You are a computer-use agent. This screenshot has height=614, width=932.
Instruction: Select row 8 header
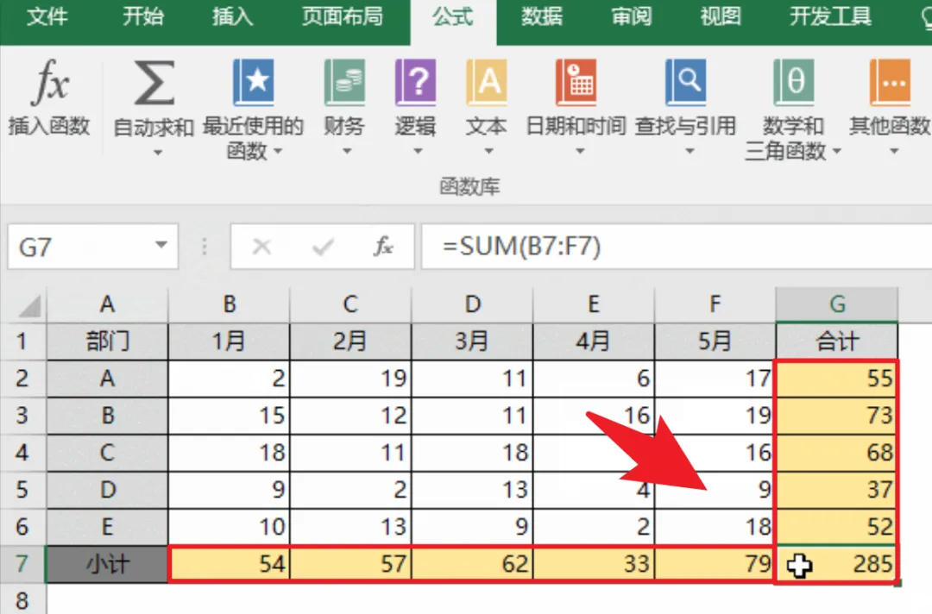[22, 599]
